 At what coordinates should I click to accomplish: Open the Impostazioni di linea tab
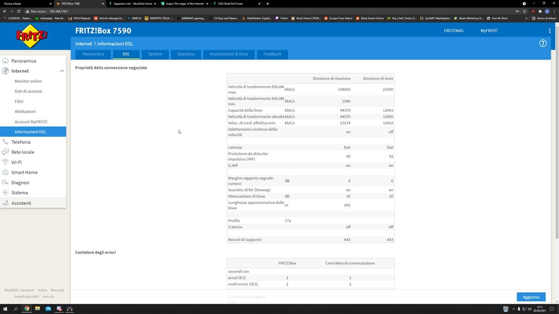point(229,54)
